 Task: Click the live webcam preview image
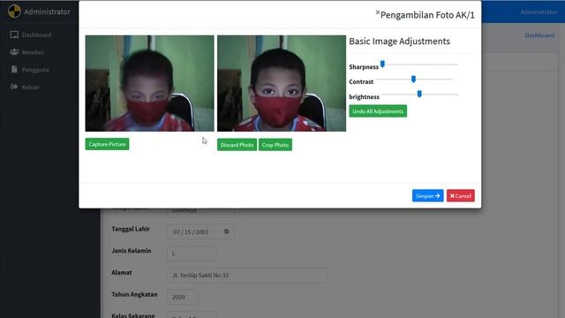[x=149, y=83]
